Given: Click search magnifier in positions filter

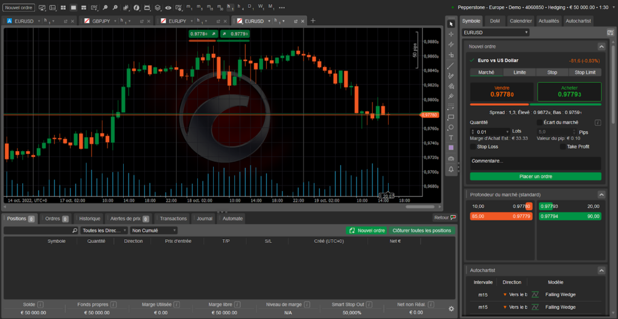Looking at the screenshot, I should [75, 230].
